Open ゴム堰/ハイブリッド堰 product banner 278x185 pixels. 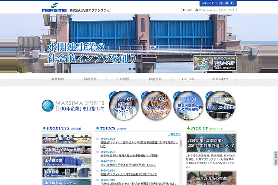point(67,150)
